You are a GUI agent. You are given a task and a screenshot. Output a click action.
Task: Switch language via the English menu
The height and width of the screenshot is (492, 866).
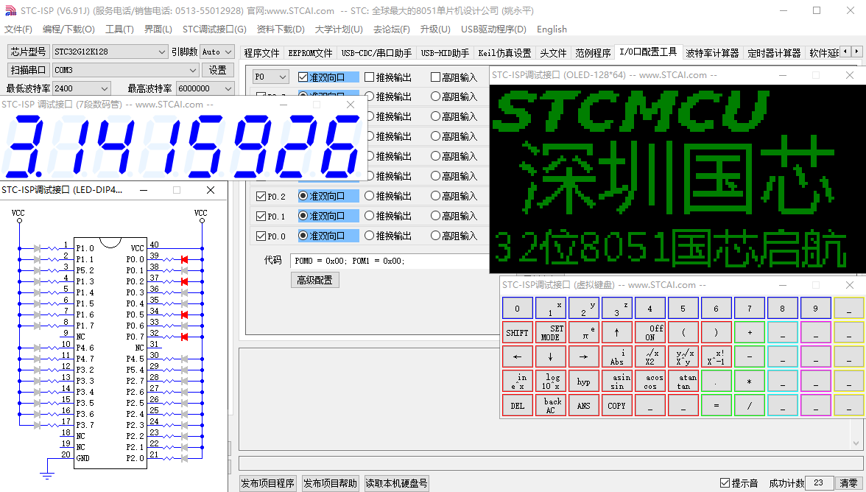552,29
